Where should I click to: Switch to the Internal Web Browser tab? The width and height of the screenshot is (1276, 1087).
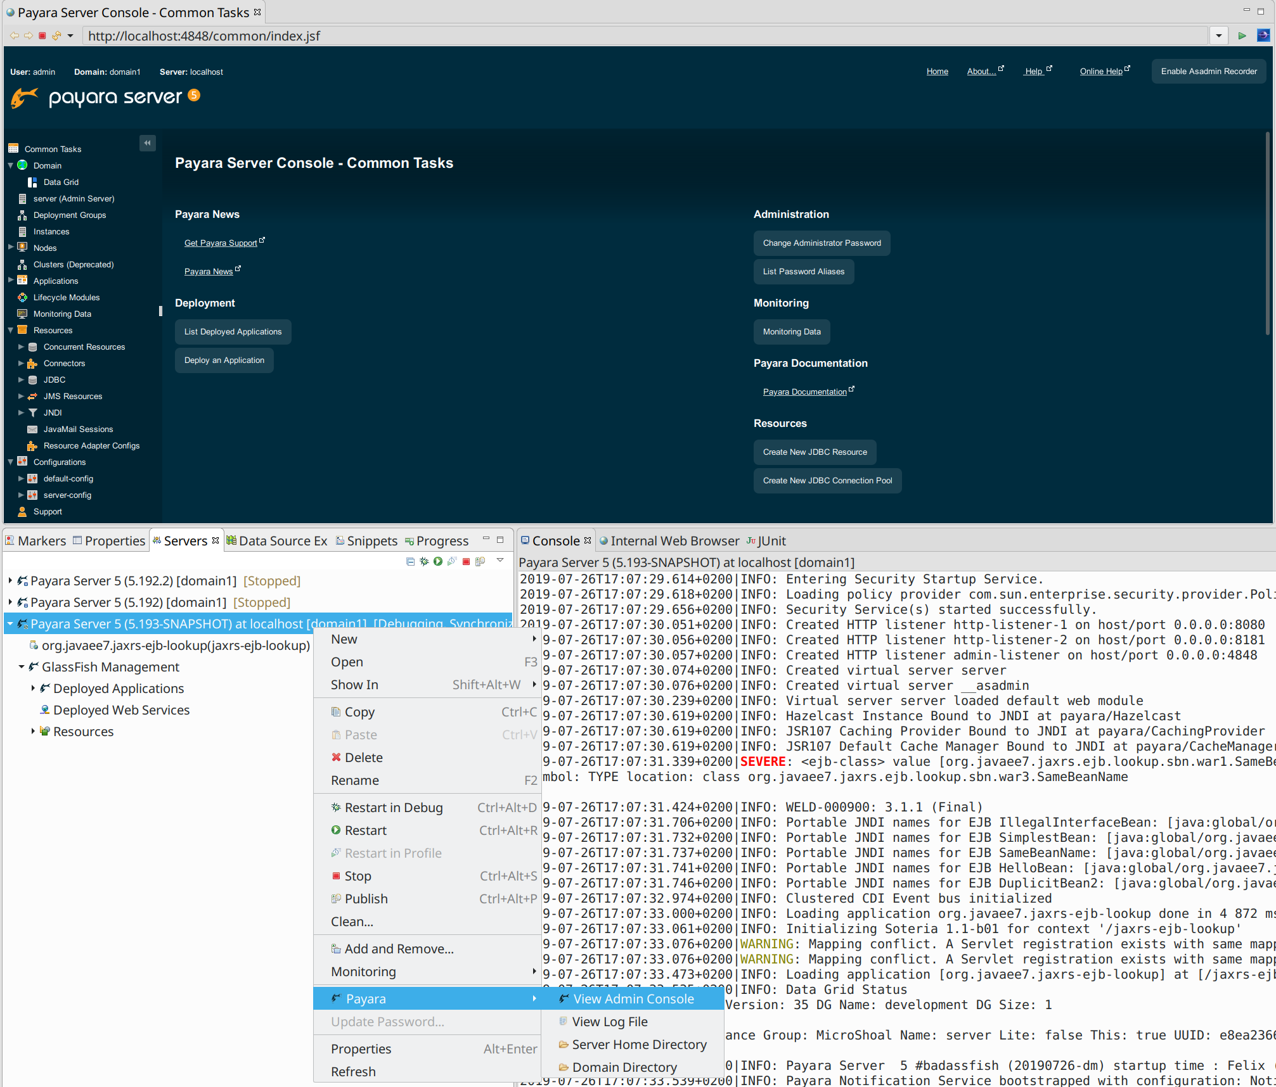tap(669, 541)
